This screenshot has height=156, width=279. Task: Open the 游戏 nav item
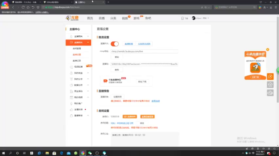(136, 18)
